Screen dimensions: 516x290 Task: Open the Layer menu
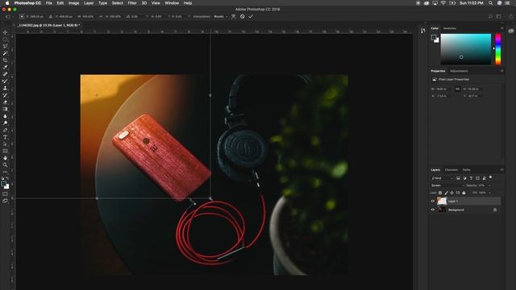[89, 3]
